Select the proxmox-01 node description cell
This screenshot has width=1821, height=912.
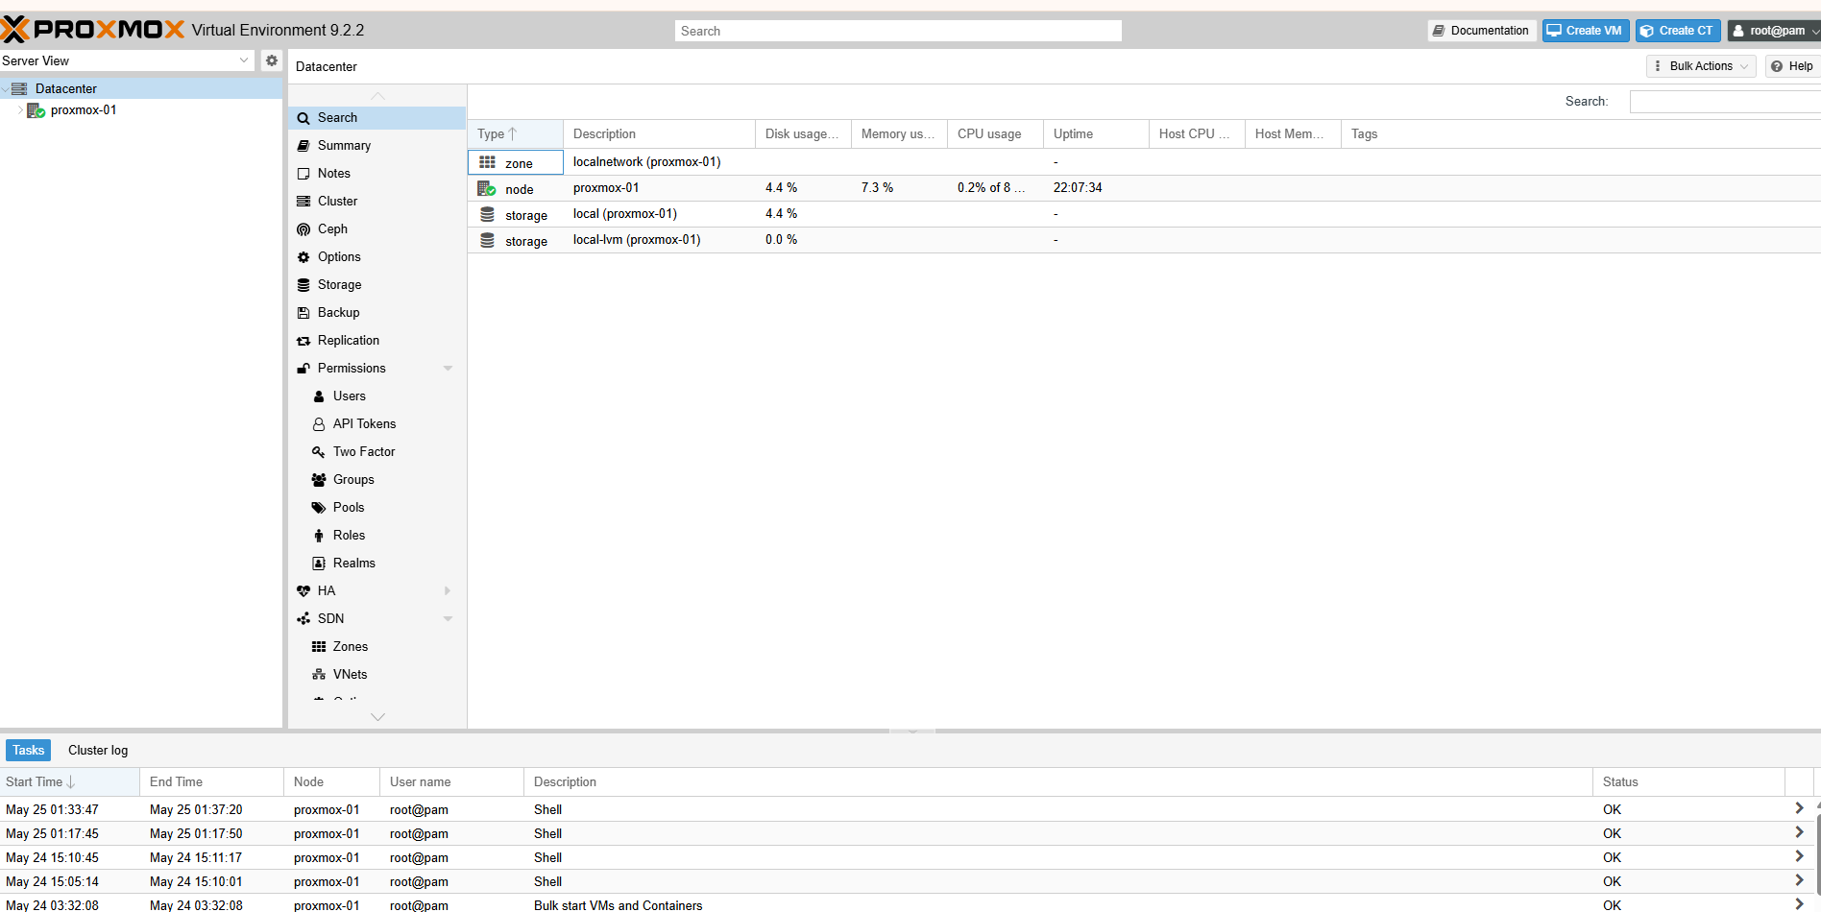click(x=659, y=188)
